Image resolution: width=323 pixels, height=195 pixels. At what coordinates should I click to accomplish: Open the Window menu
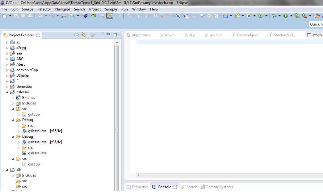pos(139,9)
